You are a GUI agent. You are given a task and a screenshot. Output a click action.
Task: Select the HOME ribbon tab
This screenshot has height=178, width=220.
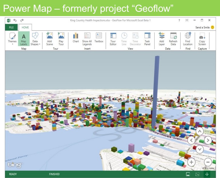pyautogui.click(x=25, y=28)
